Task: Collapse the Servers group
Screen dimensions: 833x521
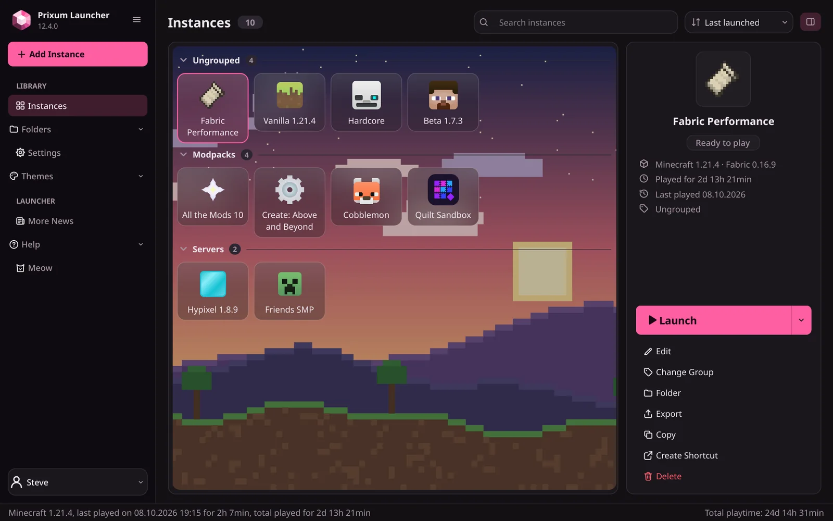Action: tap(184, 249)
